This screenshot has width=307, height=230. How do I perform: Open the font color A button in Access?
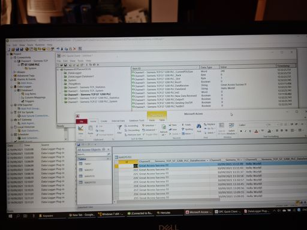[x=256, y=131]
